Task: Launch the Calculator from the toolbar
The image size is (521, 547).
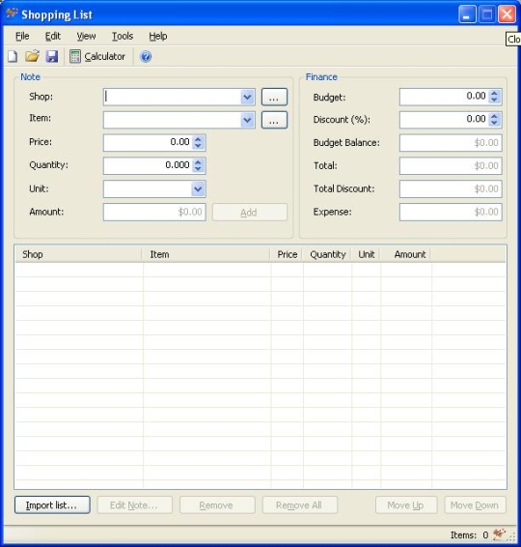Action: click(97, 56)
